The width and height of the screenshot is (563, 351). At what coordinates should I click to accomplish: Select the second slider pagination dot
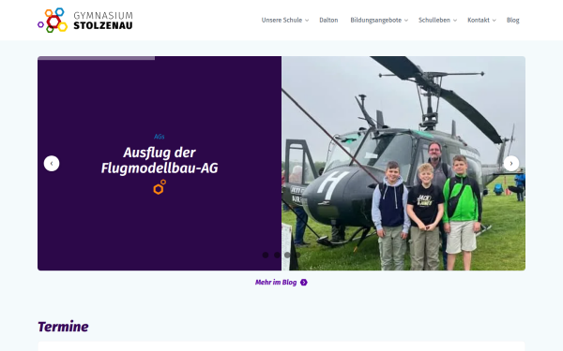(x=277, y=255)
